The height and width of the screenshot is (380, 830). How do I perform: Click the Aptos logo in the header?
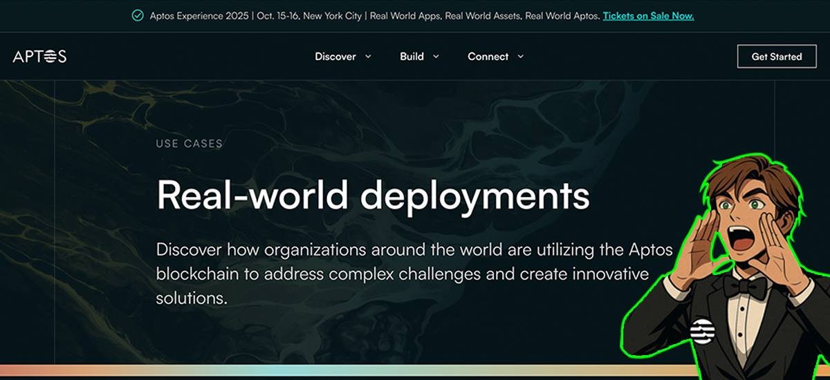click(39, 57)
